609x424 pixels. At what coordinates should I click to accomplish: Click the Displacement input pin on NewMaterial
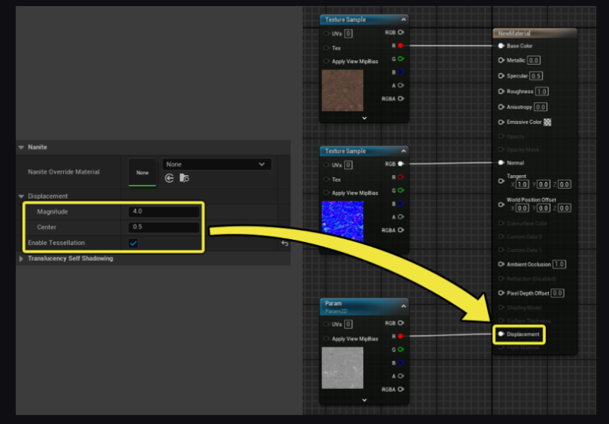coord(501,334)
